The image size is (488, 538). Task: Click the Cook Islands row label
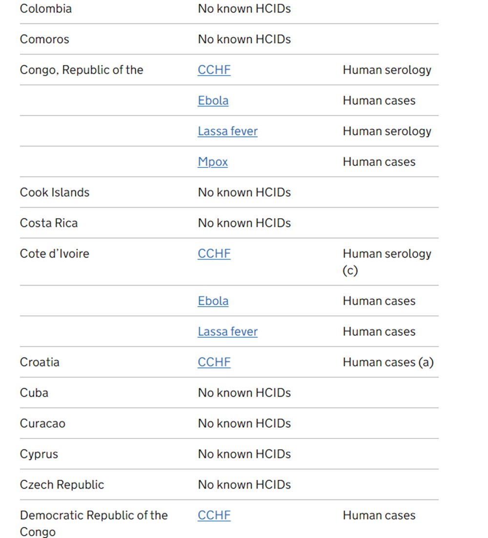coord(55,192)
